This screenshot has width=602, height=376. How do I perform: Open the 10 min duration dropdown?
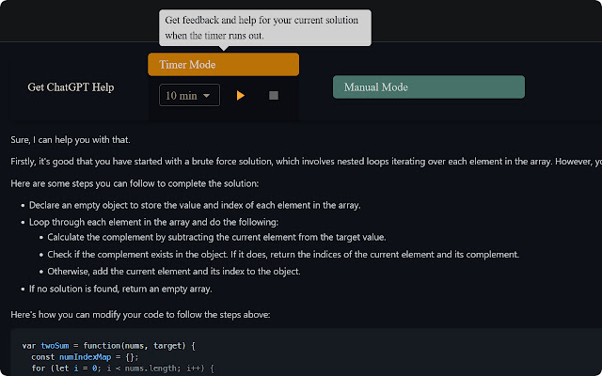tap(189, 95)
